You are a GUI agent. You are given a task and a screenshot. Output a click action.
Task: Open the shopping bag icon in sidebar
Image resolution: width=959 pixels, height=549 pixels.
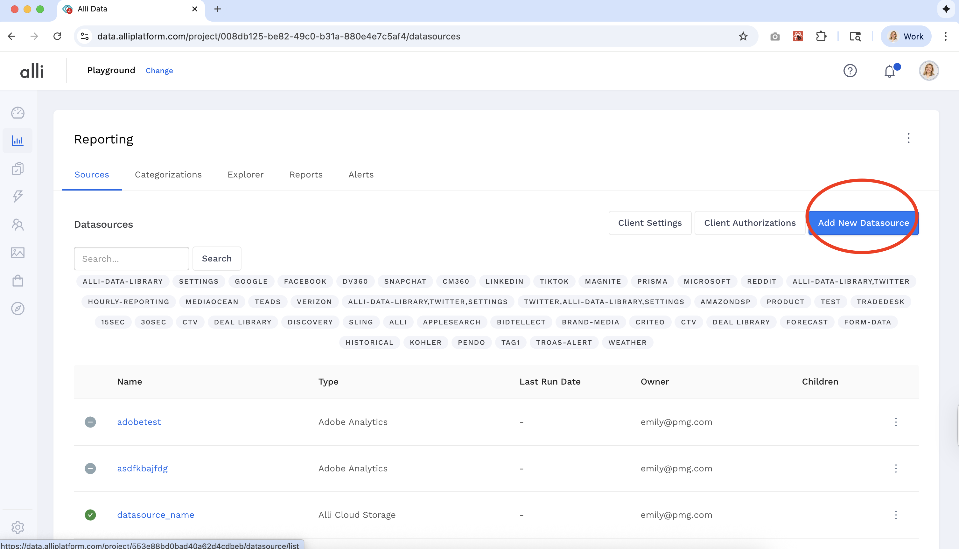17,281
